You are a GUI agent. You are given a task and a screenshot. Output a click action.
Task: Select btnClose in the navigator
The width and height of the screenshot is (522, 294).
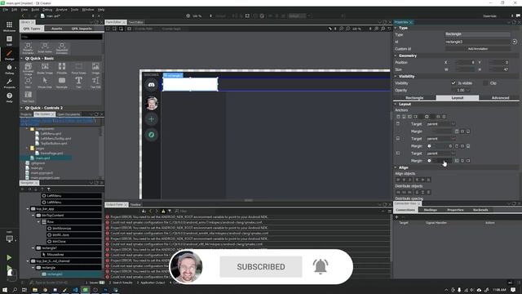click(60, 242)
